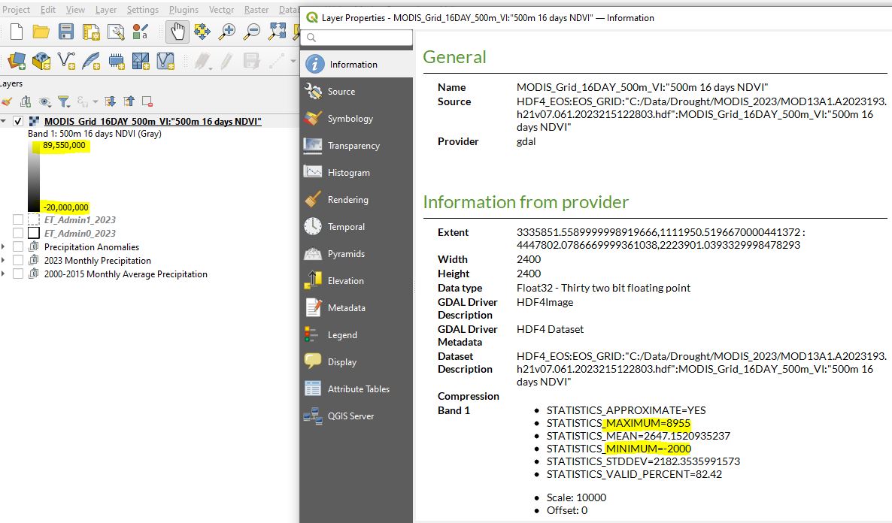
Task: Switch to the Histogram tab
Action: click(356, 172)
